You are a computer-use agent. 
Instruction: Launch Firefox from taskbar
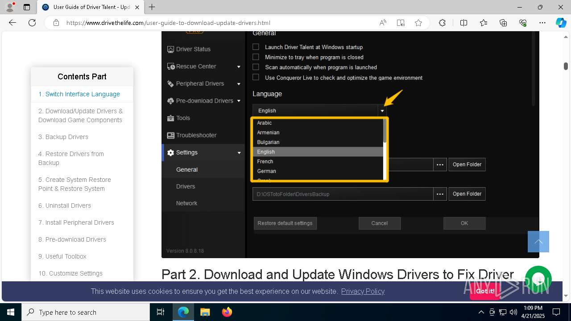pos(227,312)
